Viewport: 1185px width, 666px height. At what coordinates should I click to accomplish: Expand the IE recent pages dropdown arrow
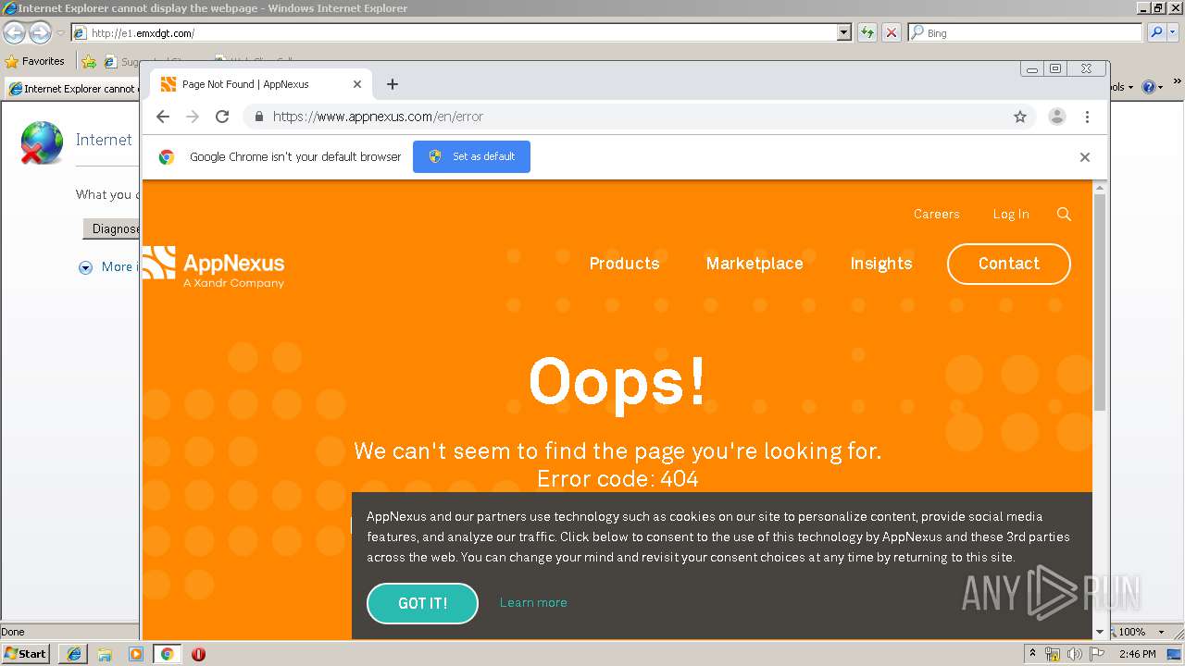click(60, 33)
